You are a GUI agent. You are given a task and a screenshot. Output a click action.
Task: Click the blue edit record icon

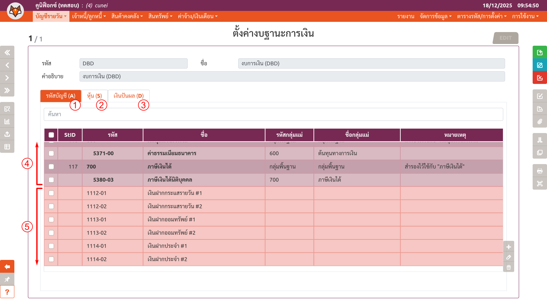tap(539, 65)
